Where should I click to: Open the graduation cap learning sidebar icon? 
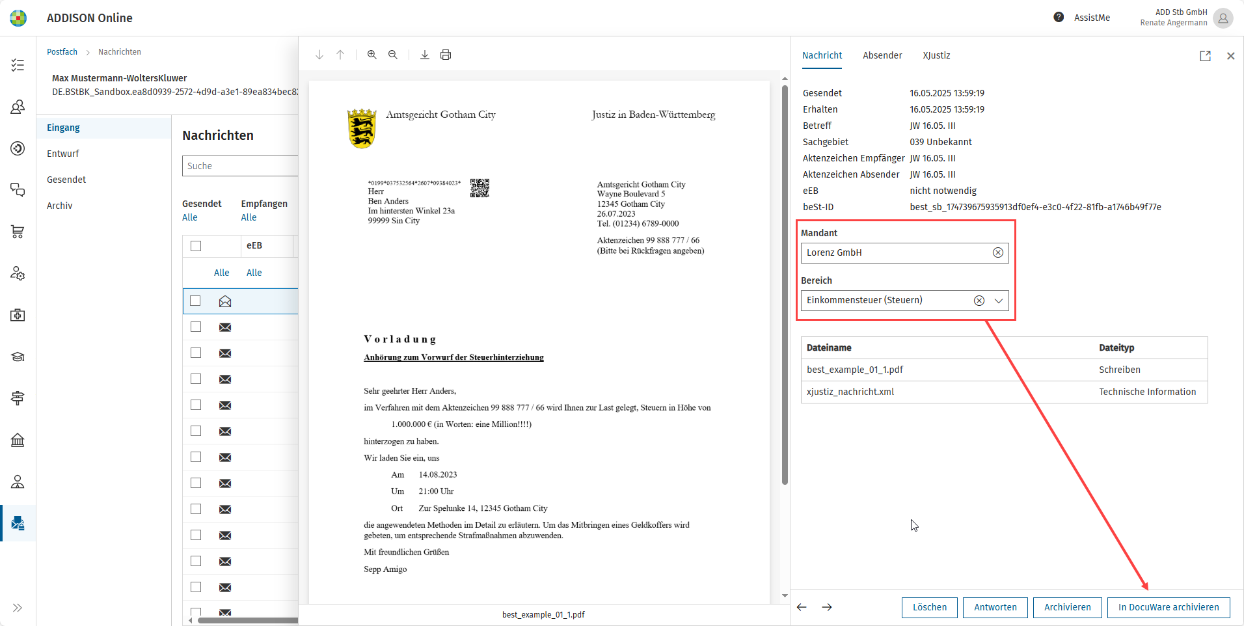click(18, 357)
